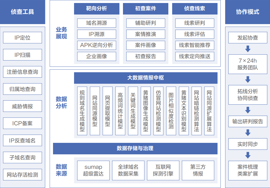Viewport: 270px width, 188px height.
Task: Click 域名溯源 under 靶向分析
Action: pos(96,23)
